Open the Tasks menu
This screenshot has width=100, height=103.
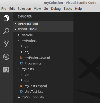point(68,9)
